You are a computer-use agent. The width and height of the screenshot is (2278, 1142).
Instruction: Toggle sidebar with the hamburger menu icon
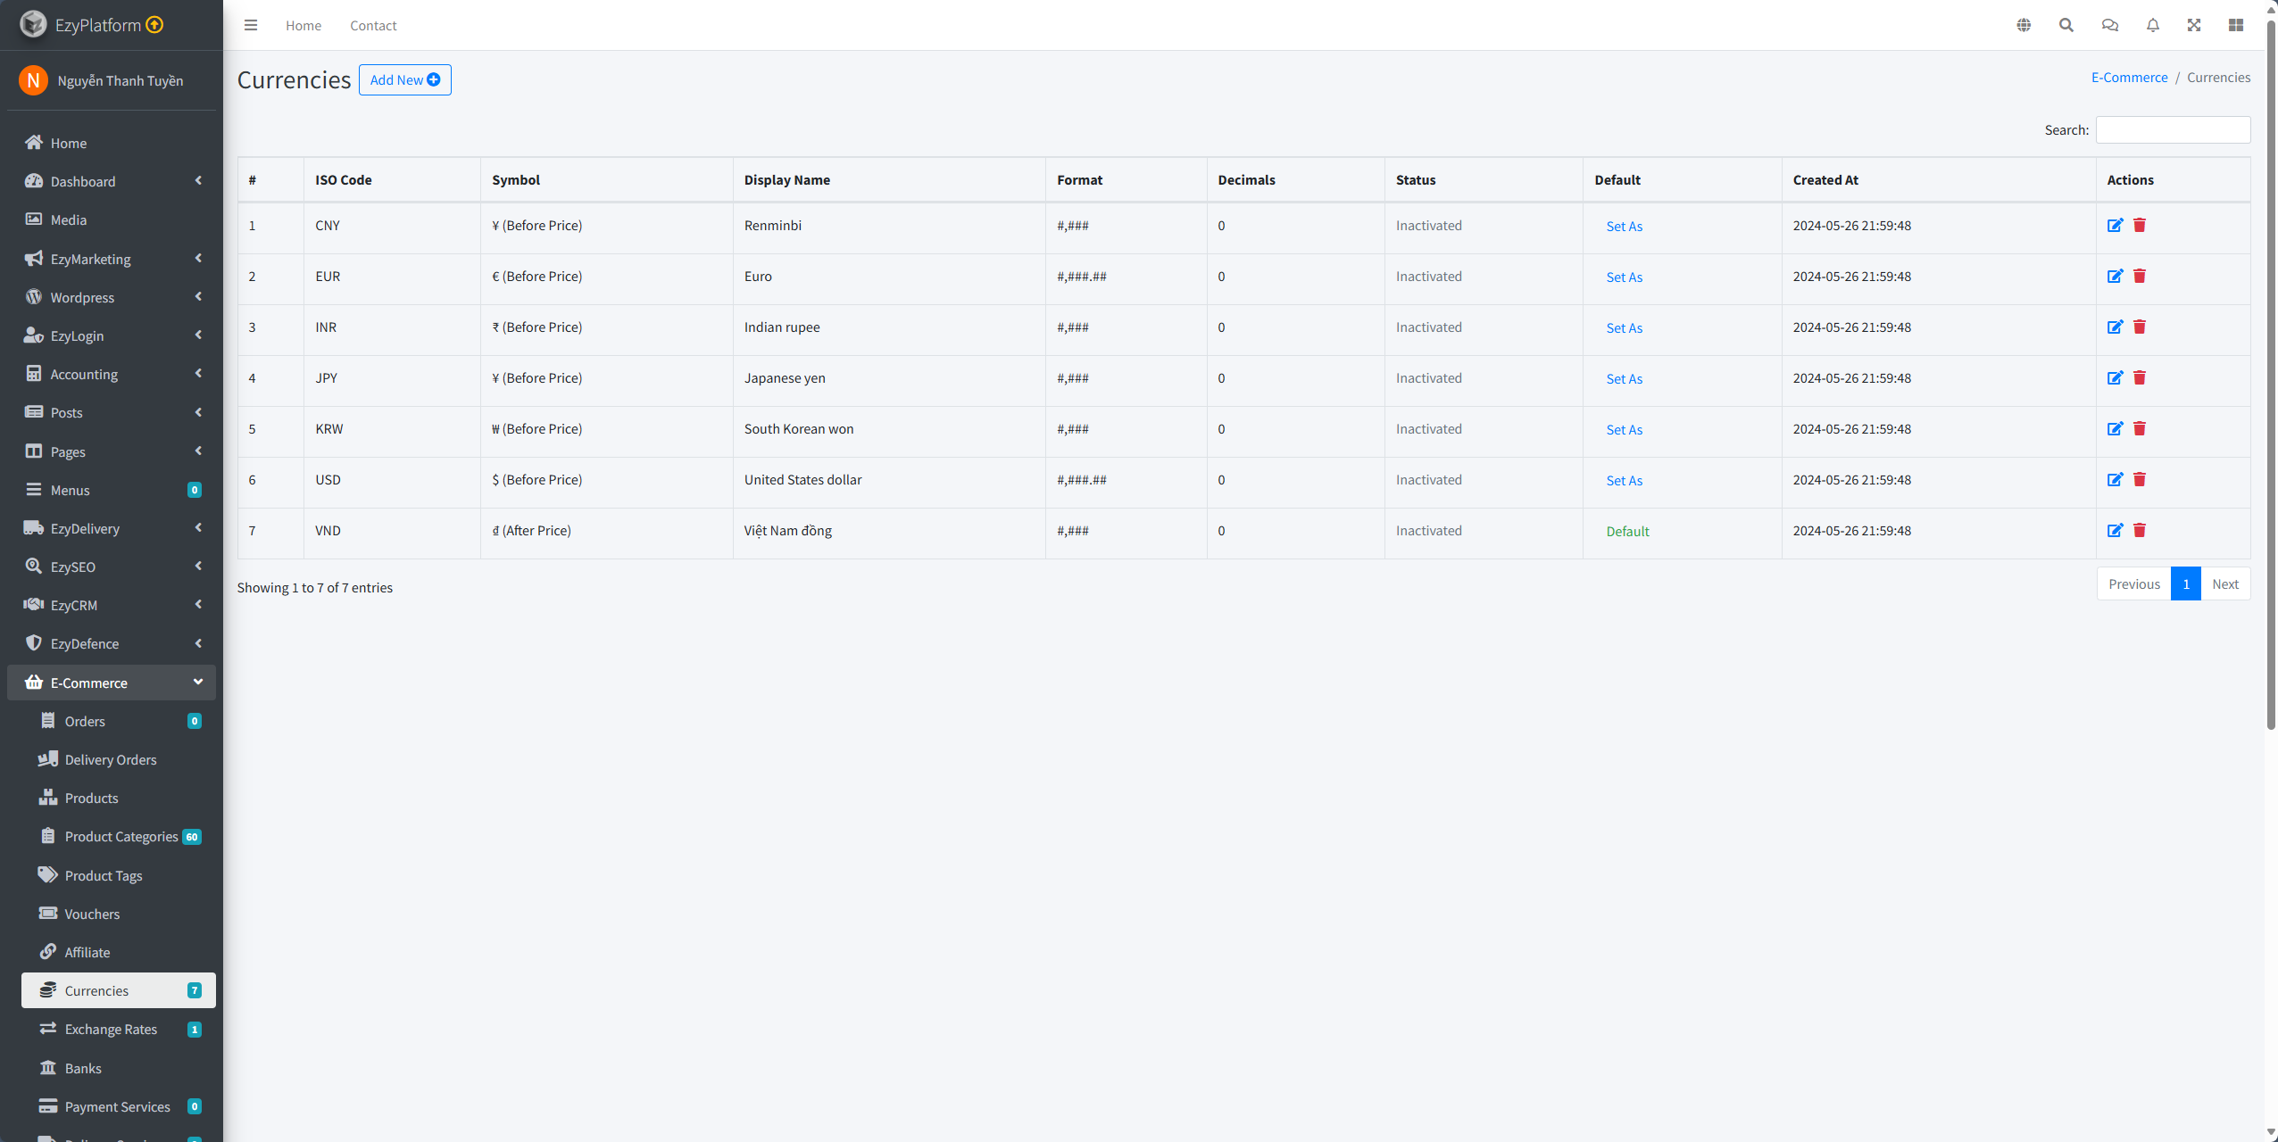coord(251,25)
